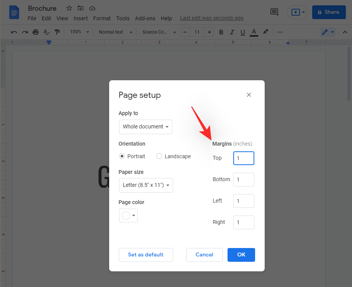Expand the Paper size Letter dropdown
This screenshot has width=352, height=287.
pos(146,185)
